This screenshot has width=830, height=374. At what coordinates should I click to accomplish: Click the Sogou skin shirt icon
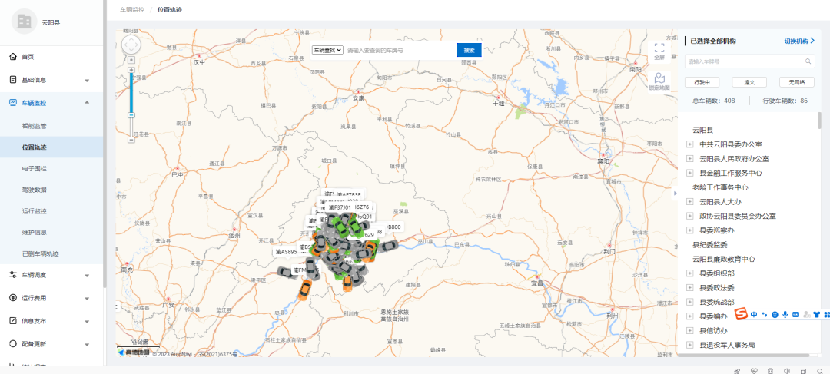coord(817,314)
